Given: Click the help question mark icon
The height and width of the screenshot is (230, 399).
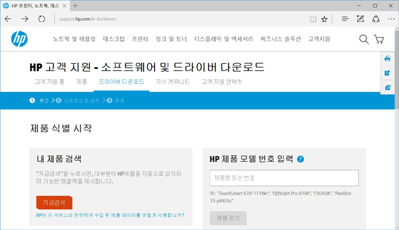Looking at the screenshot, I should coord(300,159).
